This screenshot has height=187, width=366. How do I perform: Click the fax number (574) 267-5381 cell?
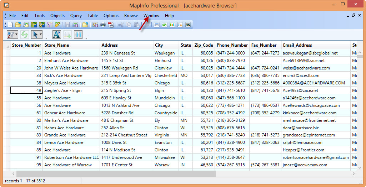(x=265, y=165)
